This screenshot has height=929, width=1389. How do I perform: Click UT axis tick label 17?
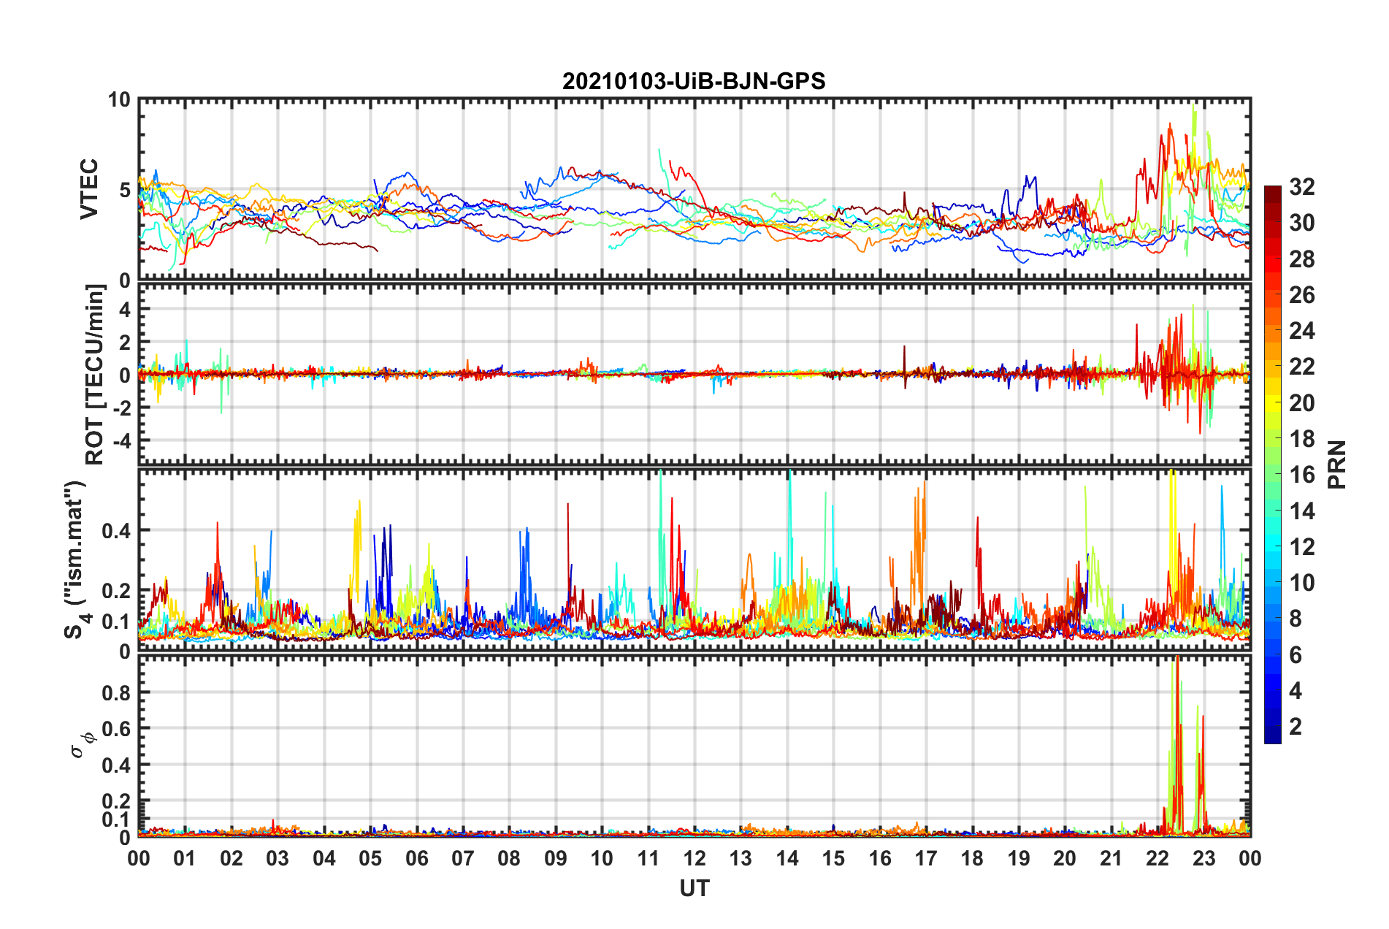926,858
